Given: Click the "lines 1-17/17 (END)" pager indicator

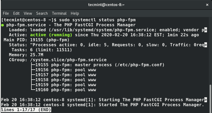Looking at the screenshot, I should point(26,110).
